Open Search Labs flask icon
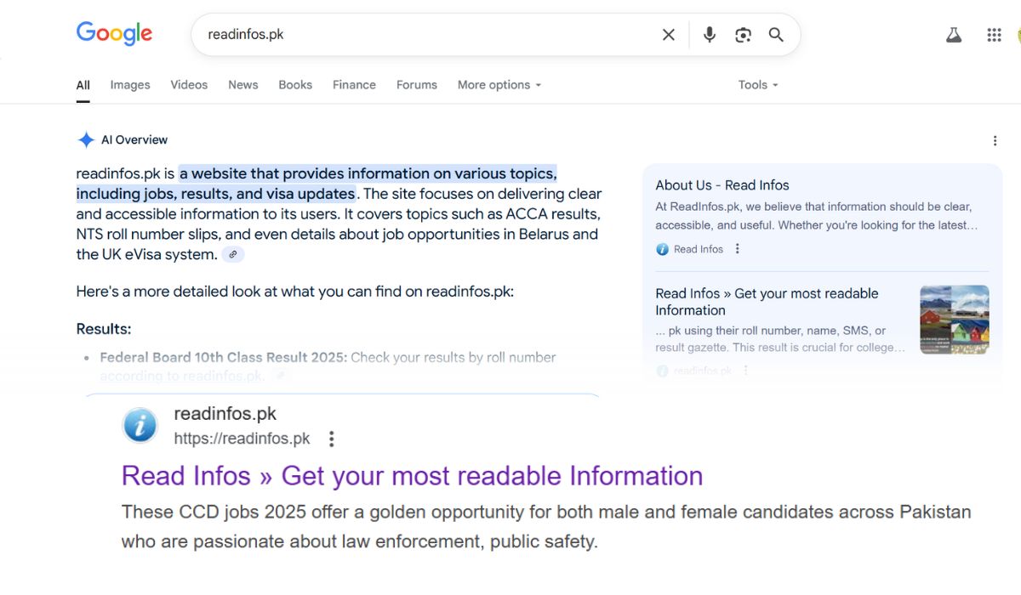 (954, 35)
